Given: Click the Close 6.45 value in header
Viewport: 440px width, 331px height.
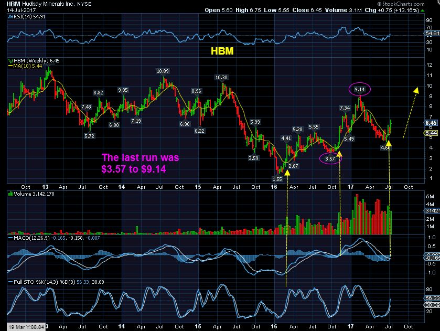Looking at the screenshot, I should tap(307, 10).
